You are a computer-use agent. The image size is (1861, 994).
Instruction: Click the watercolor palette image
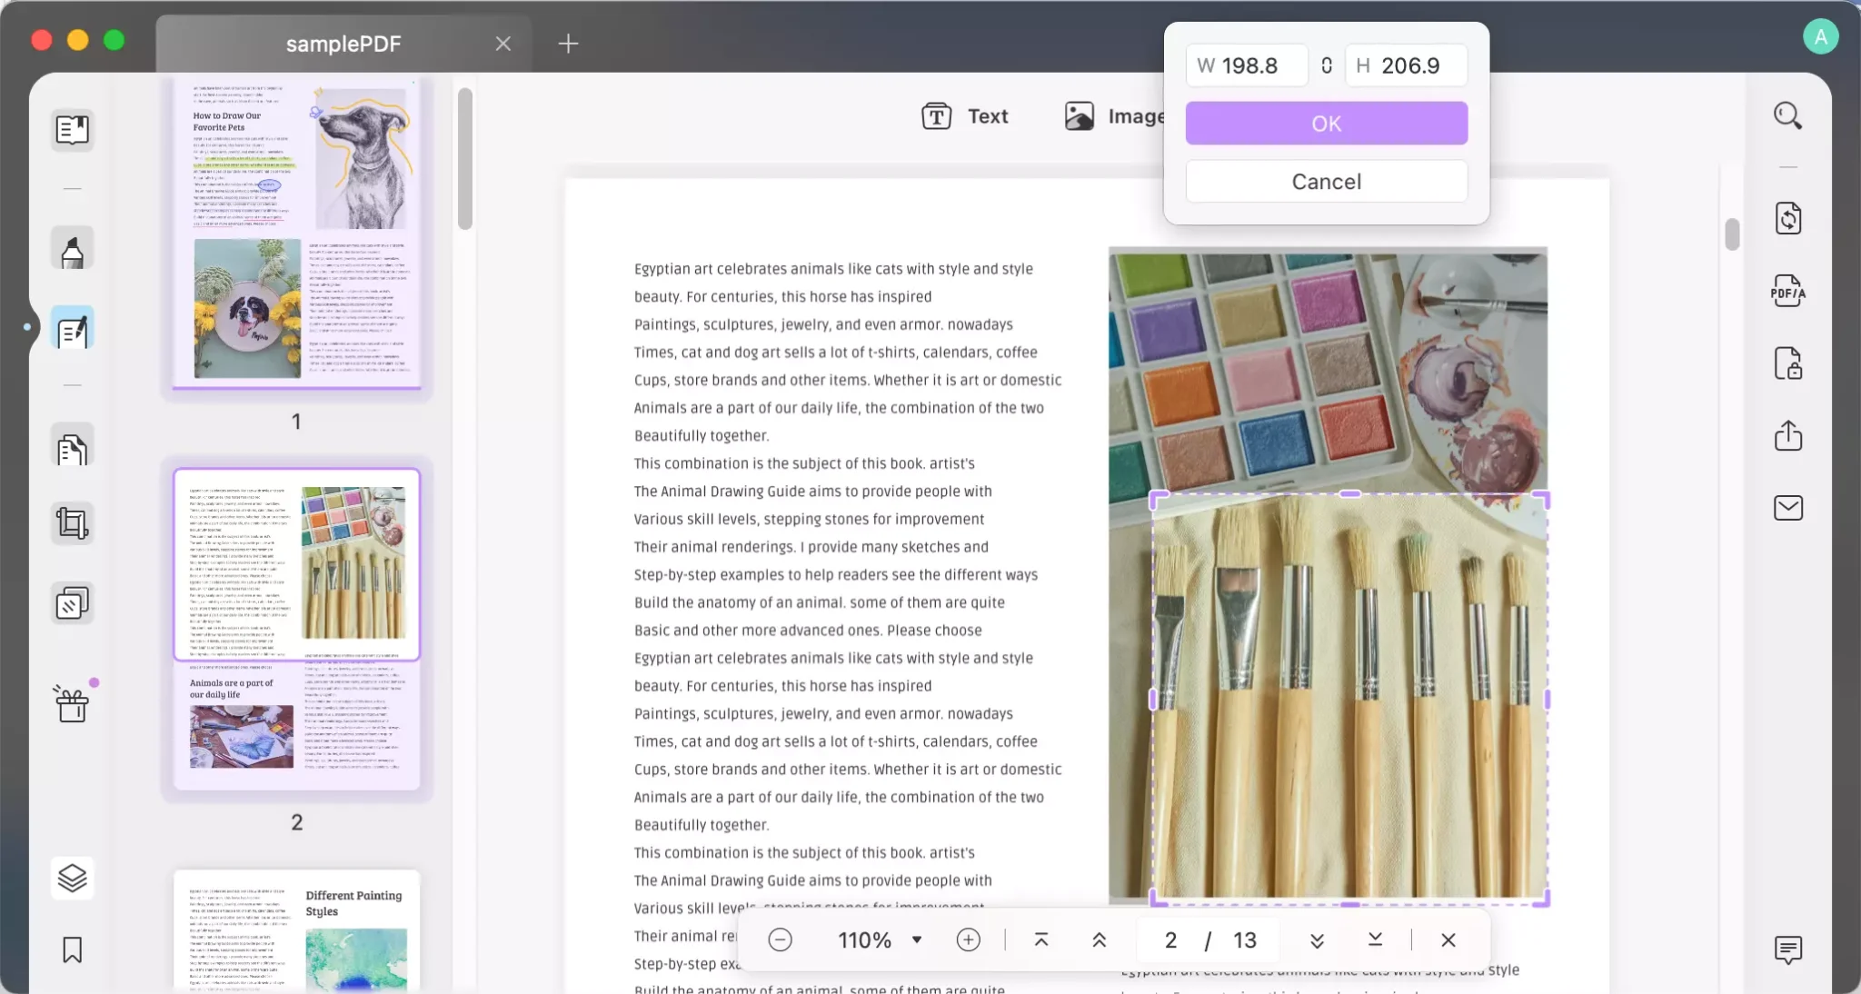tap(1328, 370)
